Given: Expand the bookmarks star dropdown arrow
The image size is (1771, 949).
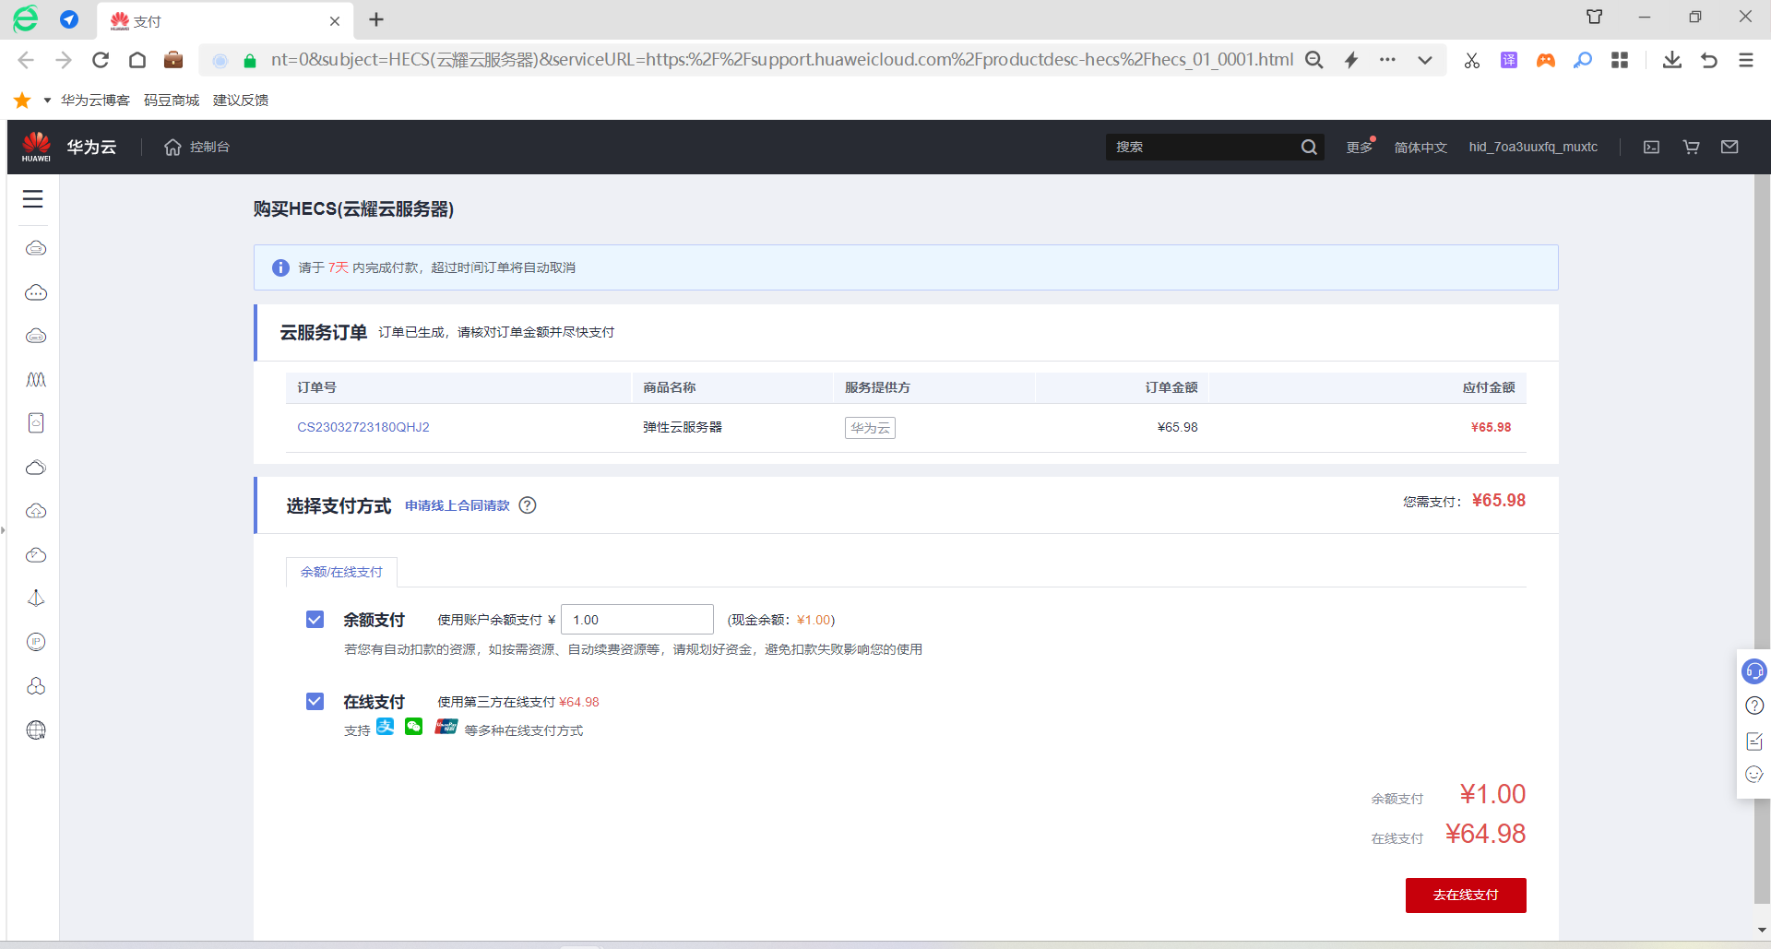Looking at the screenshot, I should pos(47,100).
